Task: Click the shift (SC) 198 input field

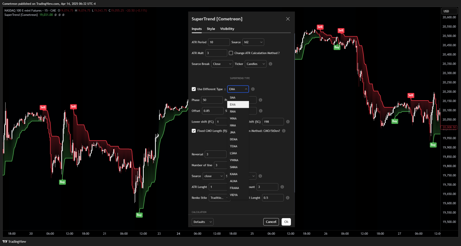Action: tap(273, 122)
